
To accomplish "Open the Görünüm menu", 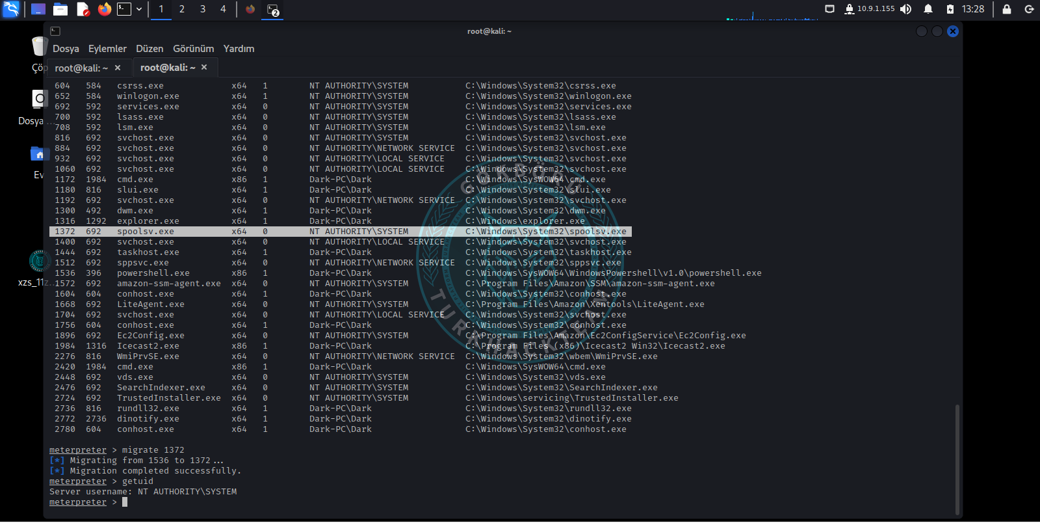I will coord(193,49).
